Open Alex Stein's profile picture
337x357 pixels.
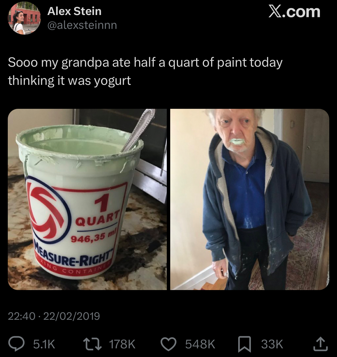click(x=24, y=18)
